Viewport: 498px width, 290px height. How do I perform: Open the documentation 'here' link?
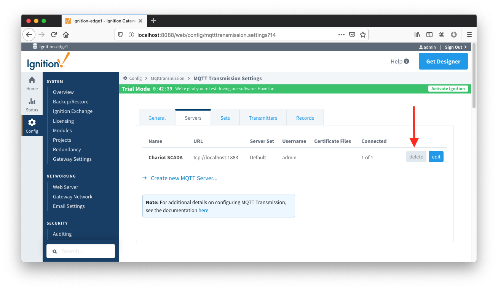coord(203,210)
